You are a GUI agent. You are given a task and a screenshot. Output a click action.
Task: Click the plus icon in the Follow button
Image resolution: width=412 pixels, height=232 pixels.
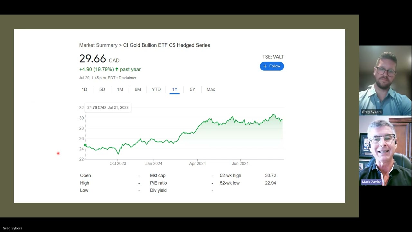pos(265,66)
